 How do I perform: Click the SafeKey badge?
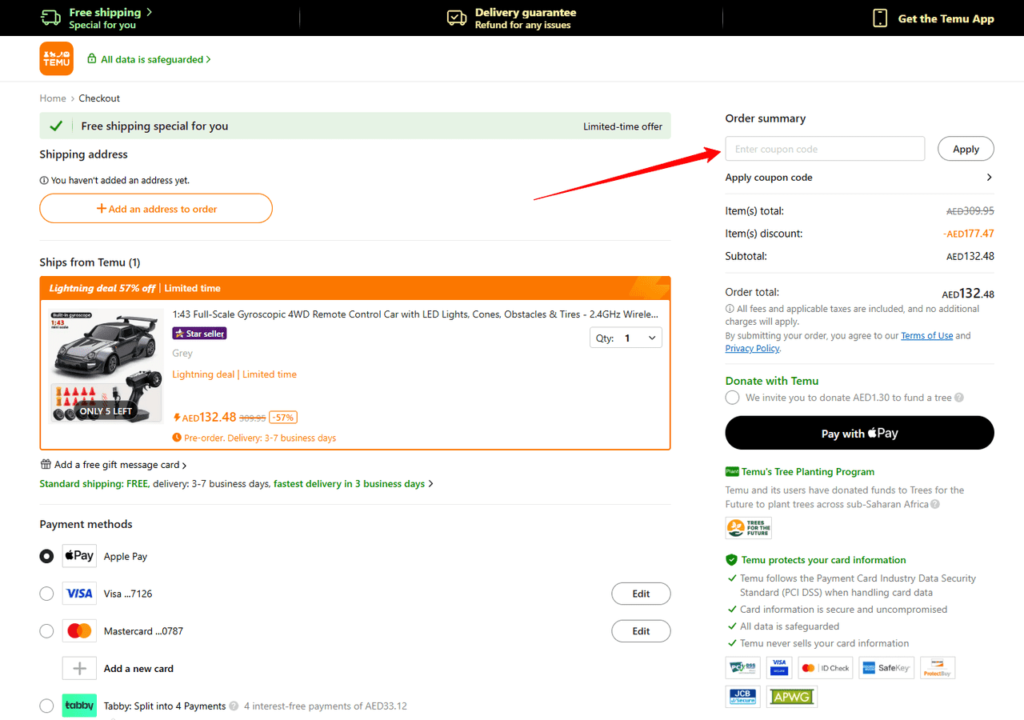coord(886,668)
